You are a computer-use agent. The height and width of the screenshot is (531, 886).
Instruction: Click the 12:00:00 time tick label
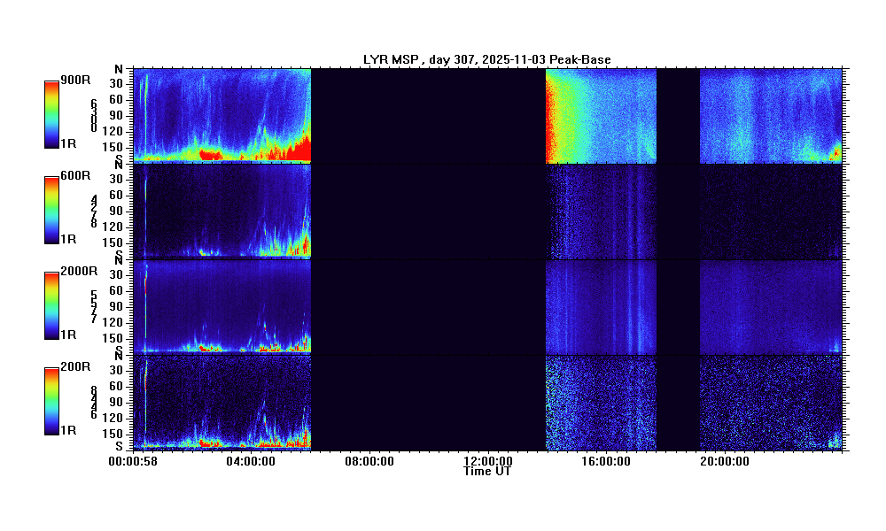(488, 461)
